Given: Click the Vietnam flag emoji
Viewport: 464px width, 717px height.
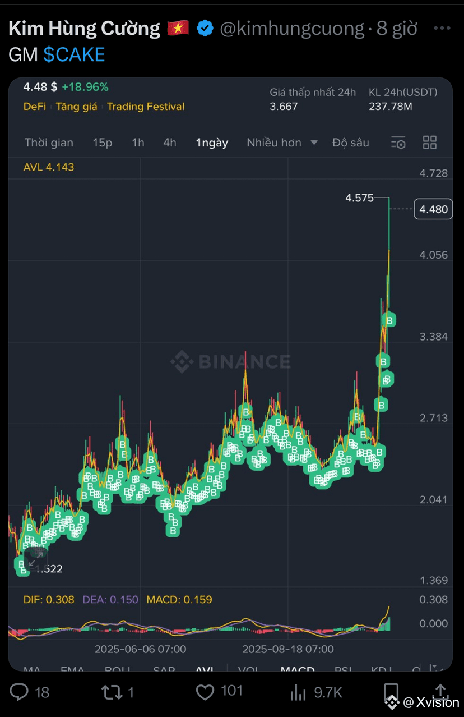Looking at the screenshot, I should click(178, 27).
